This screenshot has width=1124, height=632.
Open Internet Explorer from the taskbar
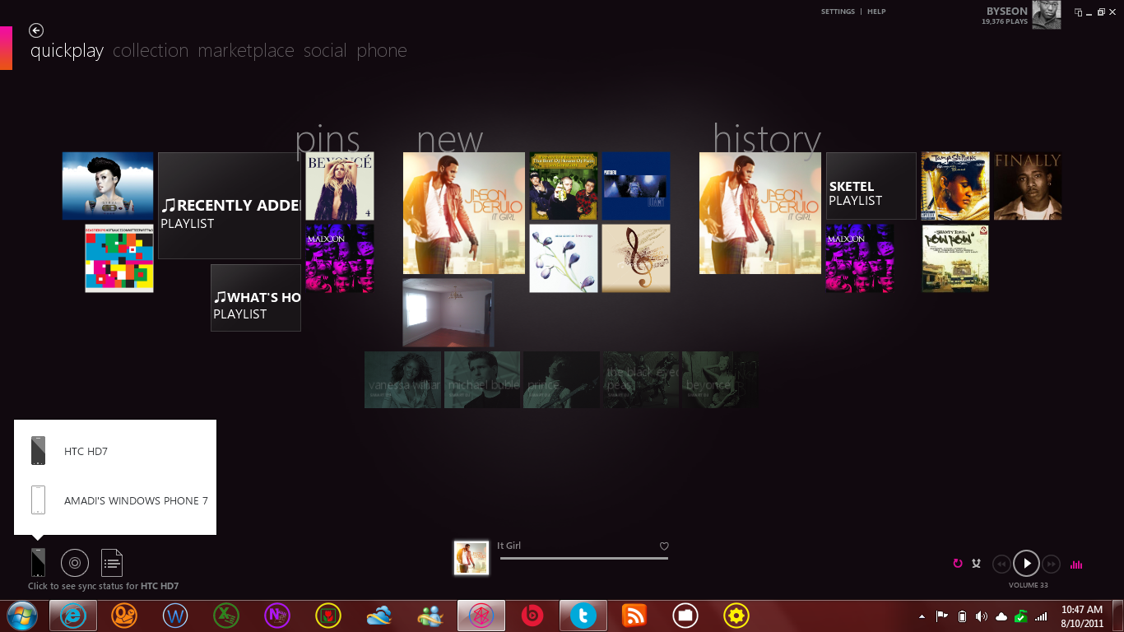[73, 616]
